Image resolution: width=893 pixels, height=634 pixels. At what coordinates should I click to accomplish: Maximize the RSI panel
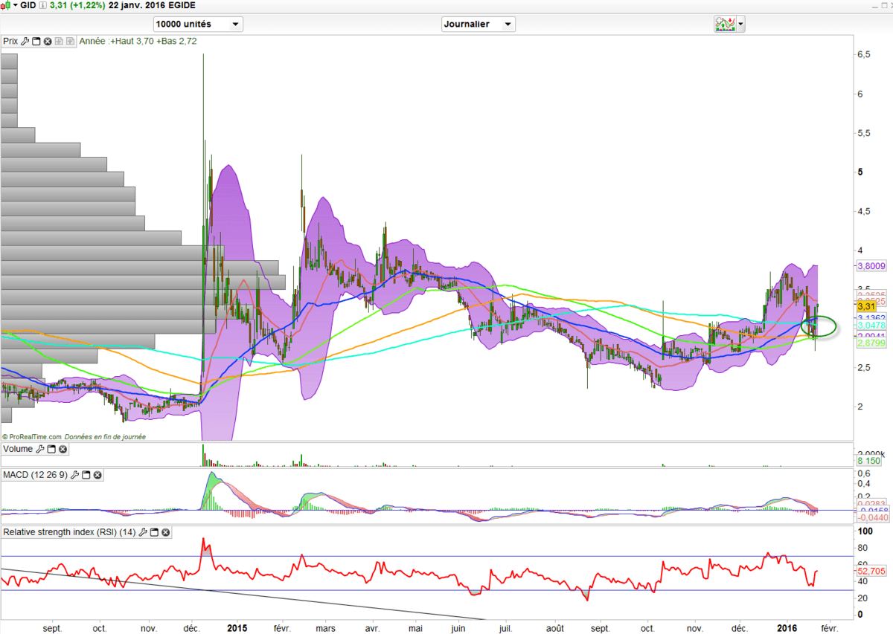(155, 532)
